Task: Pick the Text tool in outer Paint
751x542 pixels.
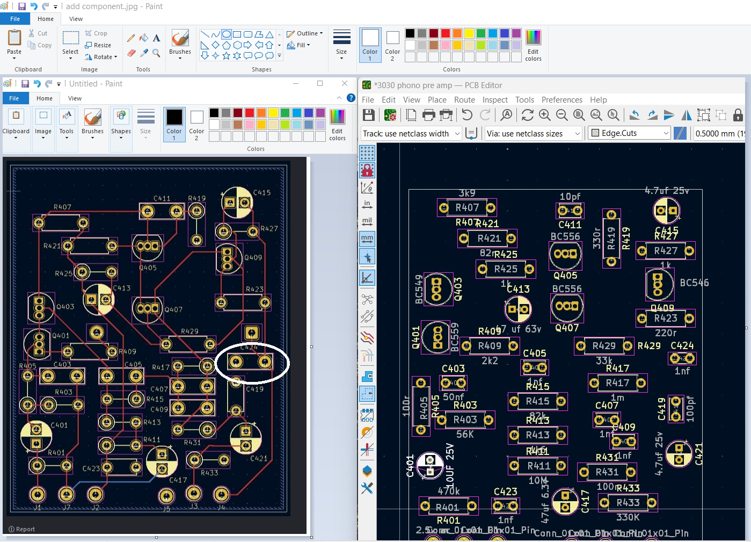Action: [x=156, y=38]
